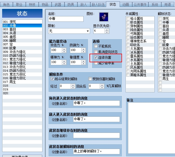Click the 经过 turns input box
175x157 pixels.
(x=65, y=86)
